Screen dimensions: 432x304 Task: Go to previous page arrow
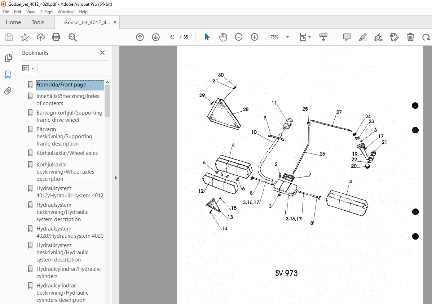[x=140, y=37]
